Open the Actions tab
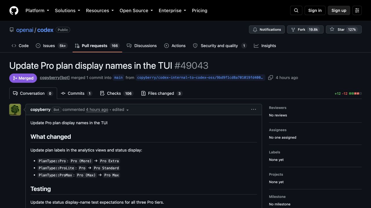This screenshot has height=208, width=371. point(175,46)
